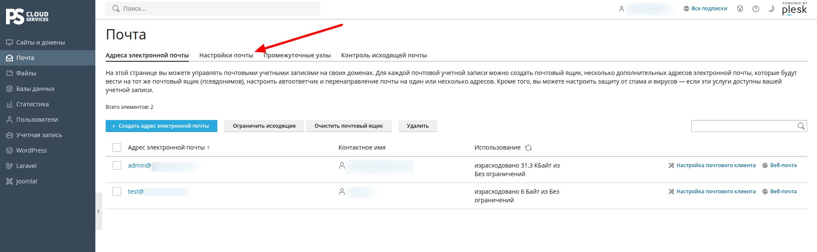
Task: Click Очистить почтовый ящик button
Action: [x=349, y=126]
